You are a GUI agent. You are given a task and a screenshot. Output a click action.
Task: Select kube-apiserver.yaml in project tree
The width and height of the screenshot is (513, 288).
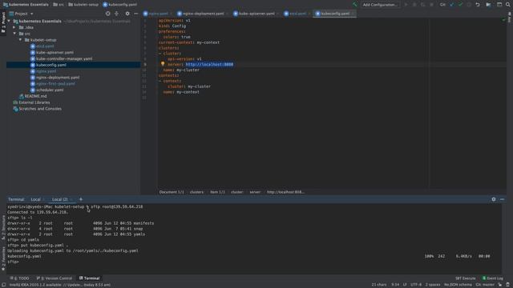pyautogui.click(x=55, y=53)
